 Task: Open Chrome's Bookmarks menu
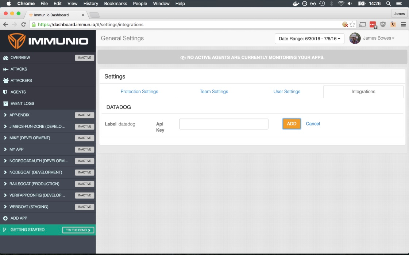[115, 4]
